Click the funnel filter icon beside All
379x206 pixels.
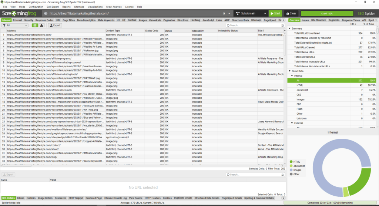click(4, 26)
